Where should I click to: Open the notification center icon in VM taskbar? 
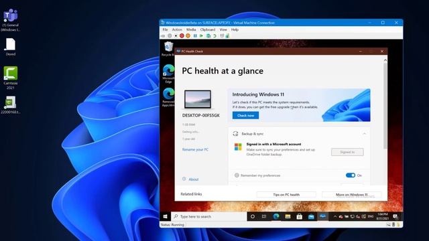point(395,216)
